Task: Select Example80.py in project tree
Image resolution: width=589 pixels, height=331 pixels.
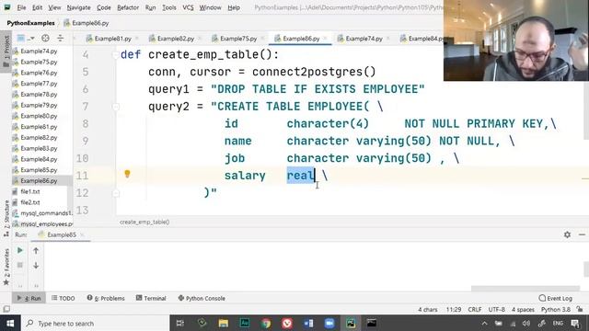Action: tap(39, 116)
